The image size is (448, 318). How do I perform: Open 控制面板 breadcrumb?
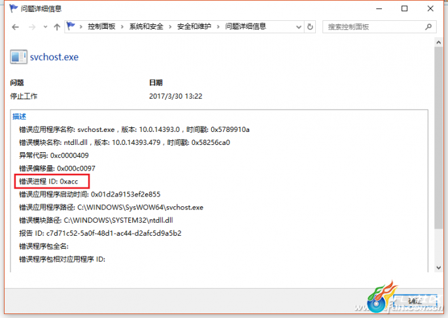tap(101, 27)
